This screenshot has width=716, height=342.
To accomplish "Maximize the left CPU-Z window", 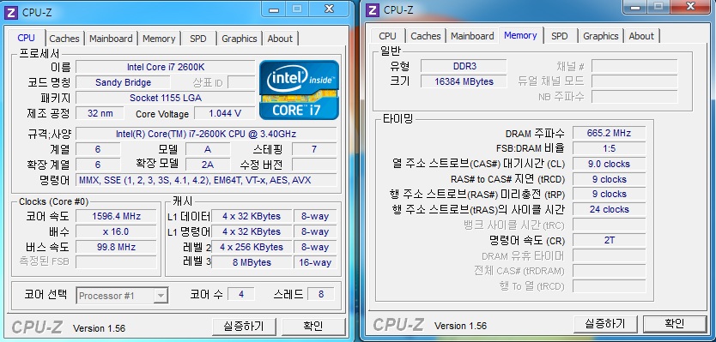I will click(x=297, y=9).
